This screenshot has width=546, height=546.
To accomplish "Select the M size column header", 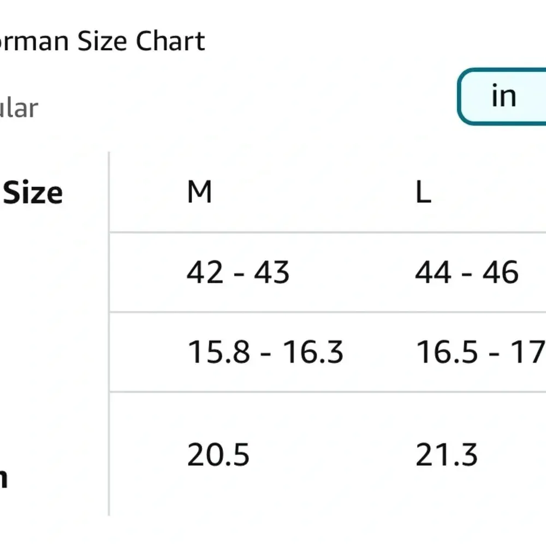I will click(199, 193).
